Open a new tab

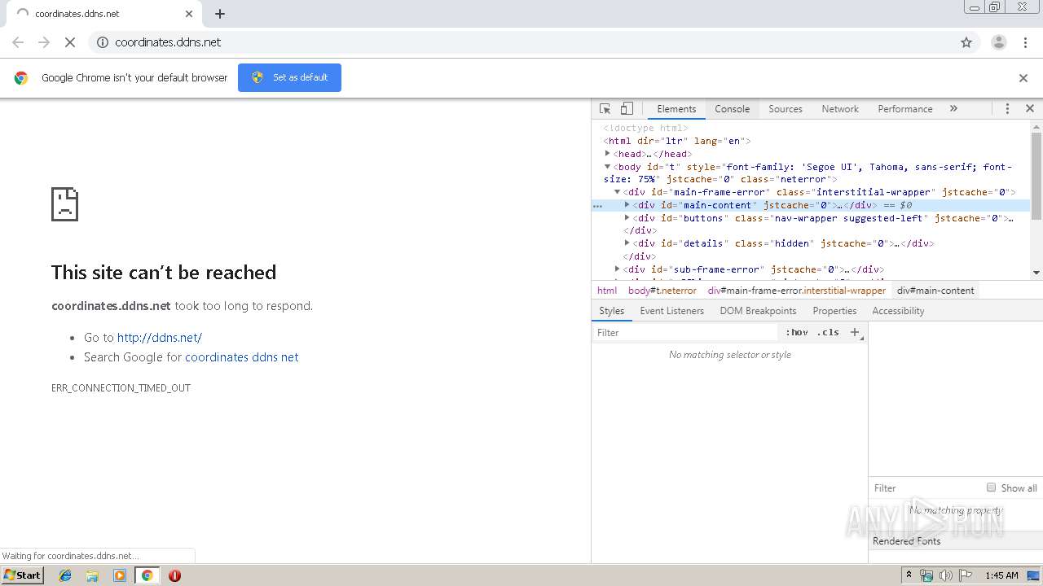point(220,14)
